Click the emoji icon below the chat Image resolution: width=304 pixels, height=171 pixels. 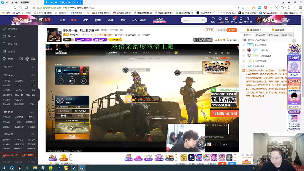[243, 155]
